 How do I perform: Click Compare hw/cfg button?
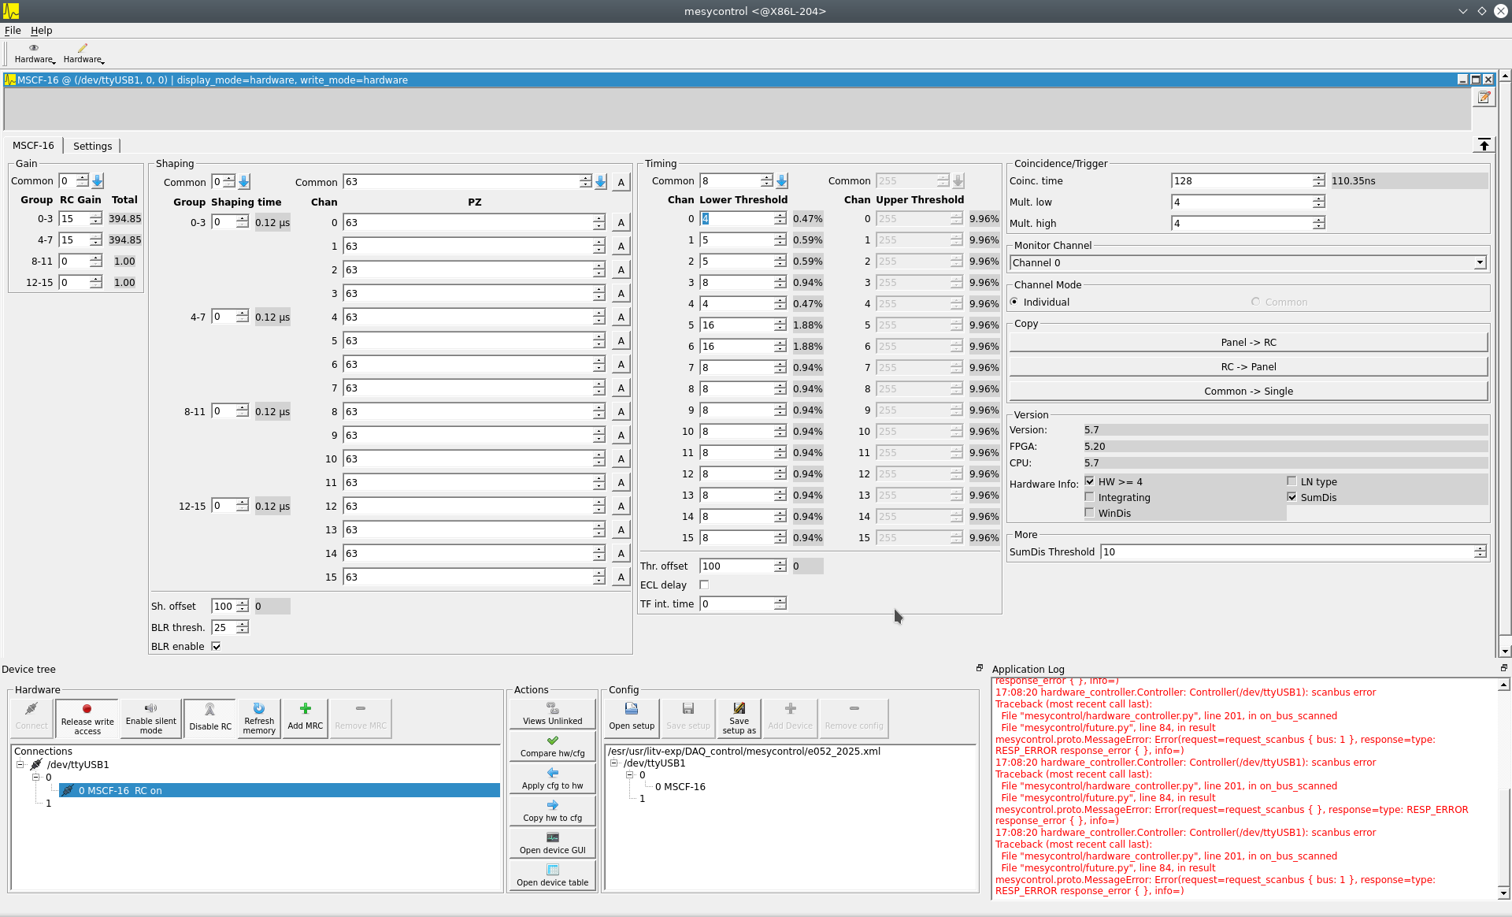[x=553, y=746]
